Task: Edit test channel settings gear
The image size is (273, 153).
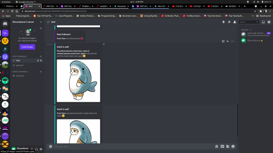Action: pyautogui.click(x=41, y=60)
